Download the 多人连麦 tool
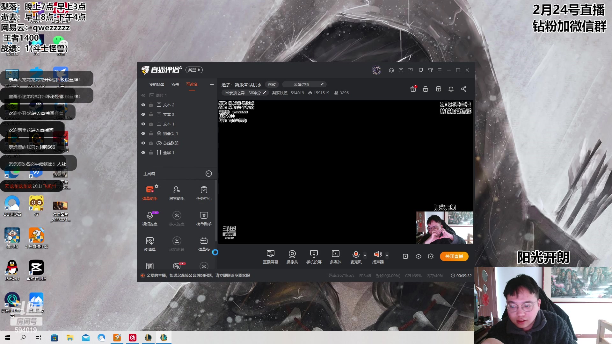The width and height of the screenshot is (612, 344). click(x=177, y=218)
